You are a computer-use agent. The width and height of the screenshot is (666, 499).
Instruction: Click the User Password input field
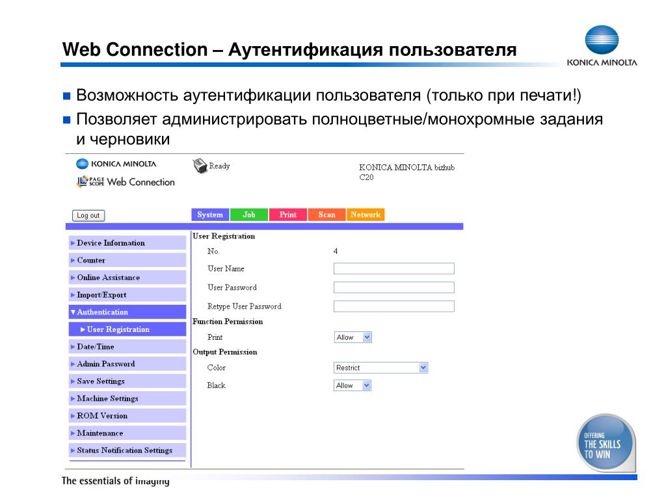pos(393,287)
